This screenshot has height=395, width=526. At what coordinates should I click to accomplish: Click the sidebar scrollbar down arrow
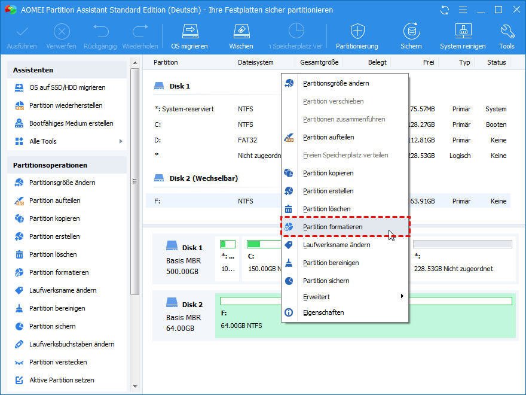tap(135, 387)
